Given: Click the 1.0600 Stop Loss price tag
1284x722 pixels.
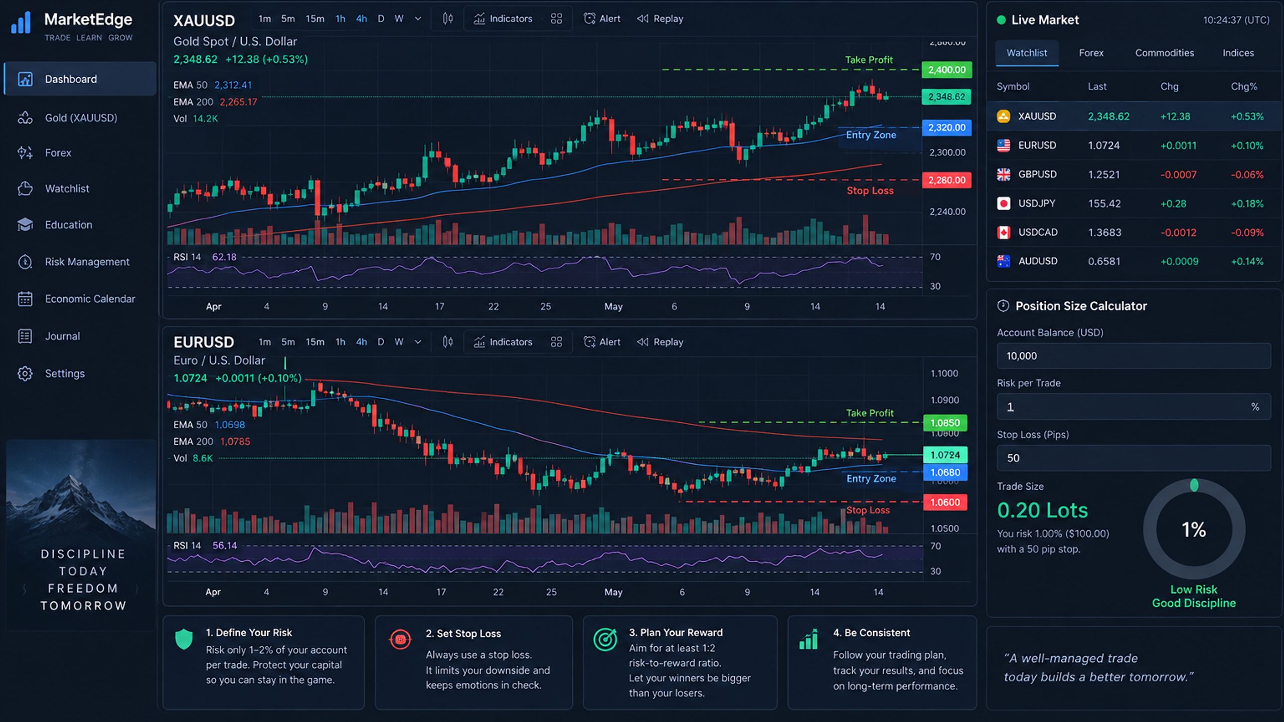Looking at the screenshot, I should tap(945, 502).
